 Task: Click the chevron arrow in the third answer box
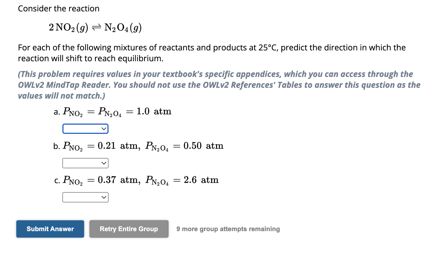click(104, 198)
